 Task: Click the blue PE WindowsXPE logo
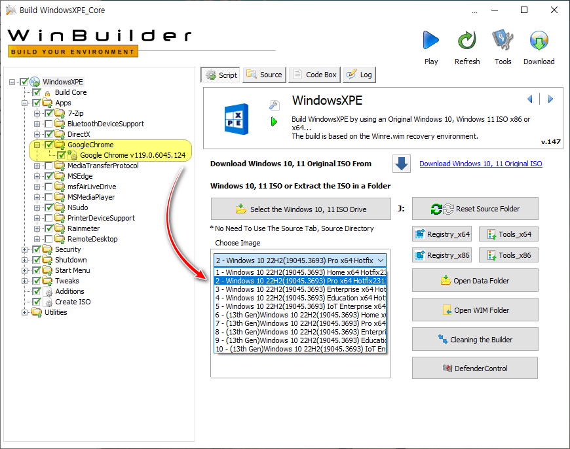237,119
